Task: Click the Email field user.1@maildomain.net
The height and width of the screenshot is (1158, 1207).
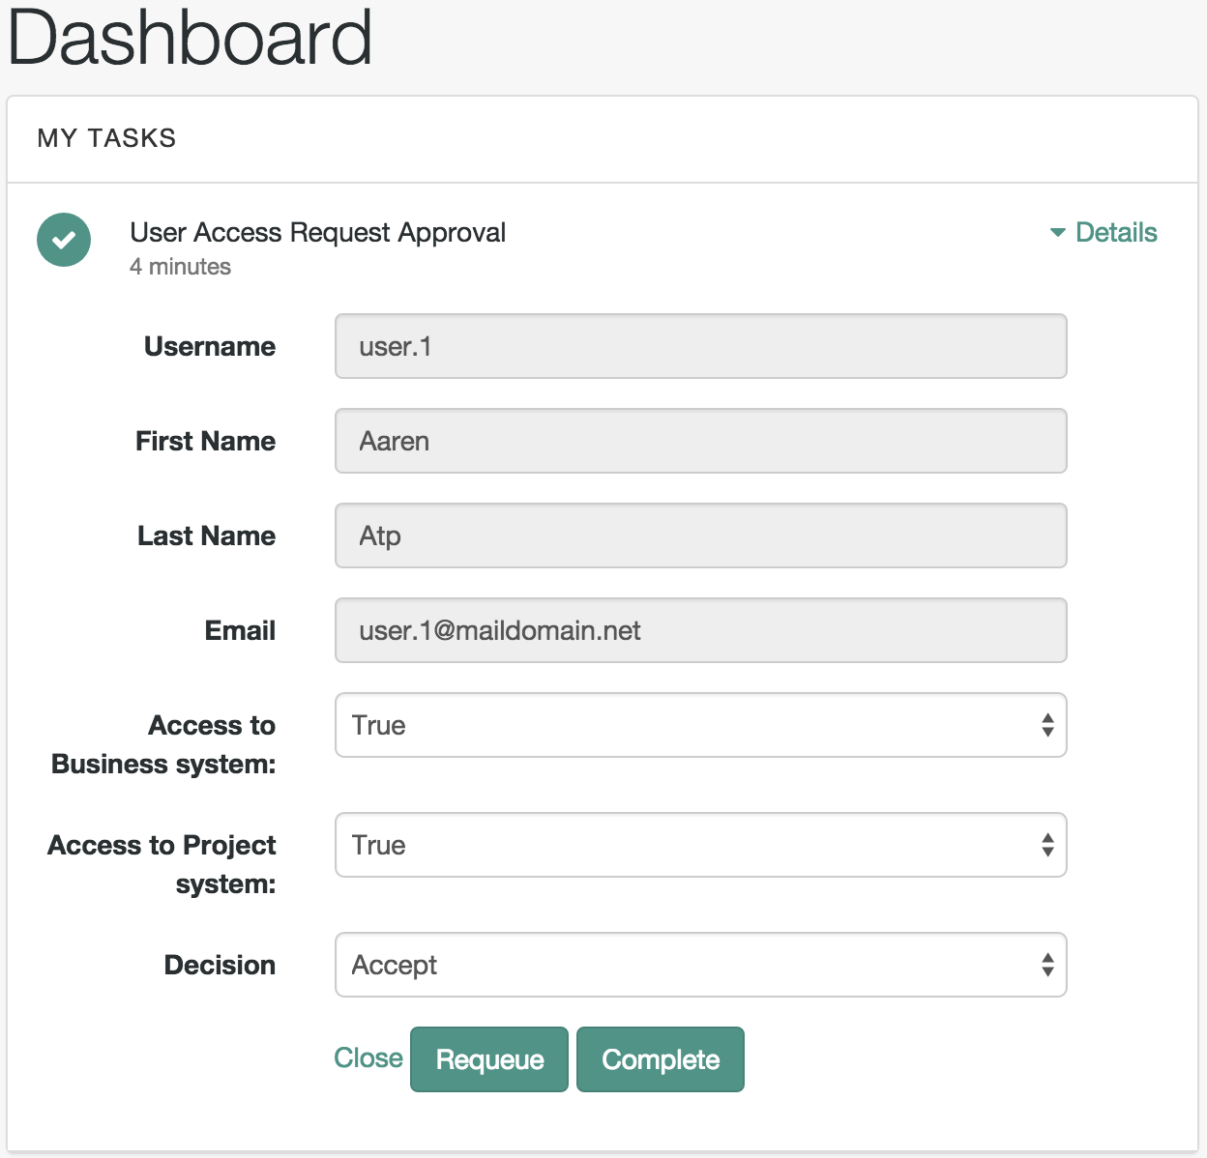Action: click(x=701, y=630)
